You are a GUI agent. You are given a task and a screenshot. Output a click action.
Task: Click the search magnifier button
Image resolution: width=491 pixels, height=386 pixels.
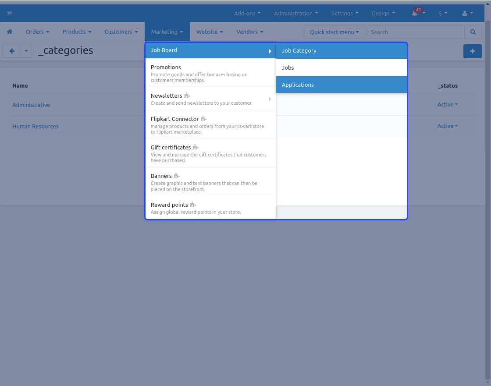click(473, 32)
